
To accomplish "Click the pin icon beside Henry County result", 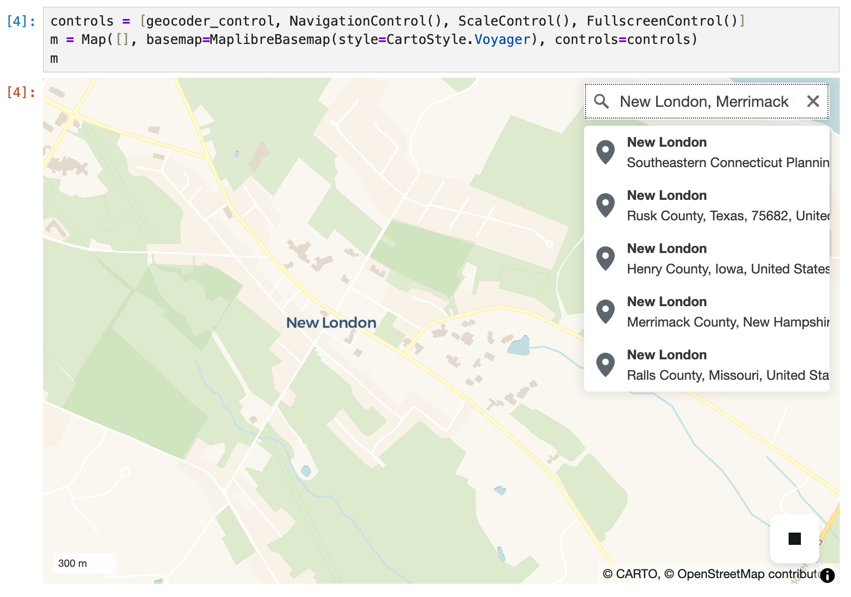I will point(606,259).
